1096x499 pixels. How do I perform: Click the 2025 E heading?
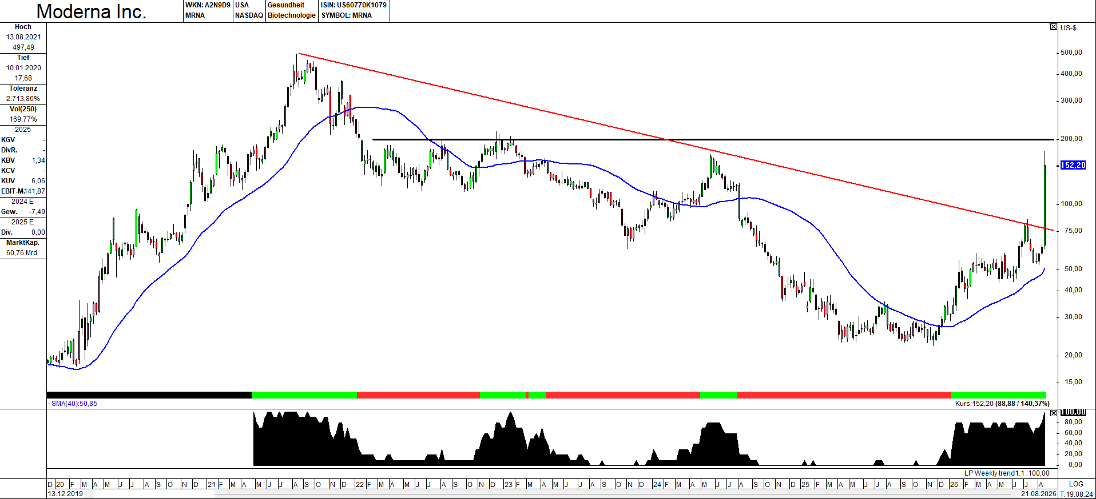tap(23, 222)
